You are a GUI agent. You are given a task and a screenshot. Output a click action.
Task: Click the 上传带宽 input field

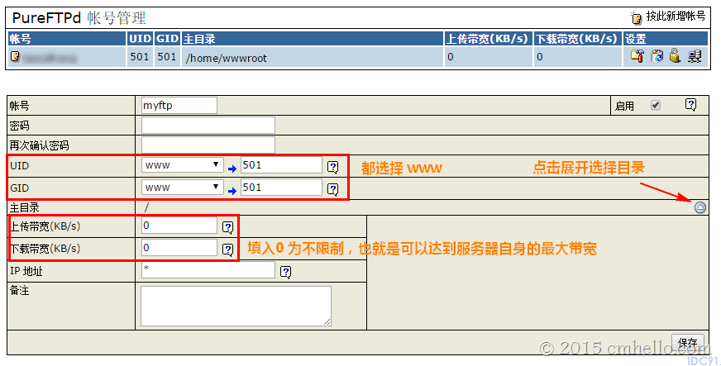pyautogui.click(x=179, y=225)
